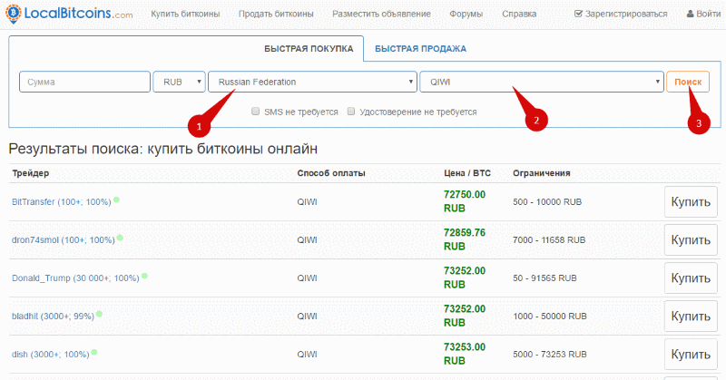Click dish green online status dot
This screenshot has width=726, height=380.
[x=94, y=352]
